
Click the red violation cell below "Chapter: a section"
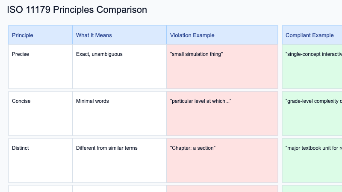(222, 189)
